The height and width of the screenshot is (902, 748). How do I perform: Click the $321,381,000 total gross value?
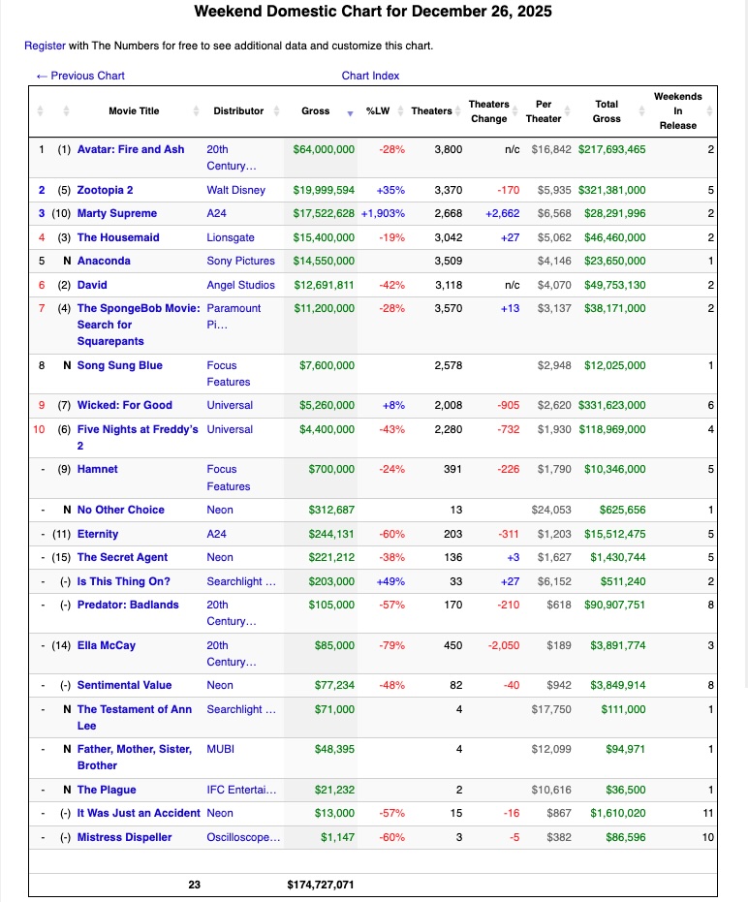click(x=612, y=190)
